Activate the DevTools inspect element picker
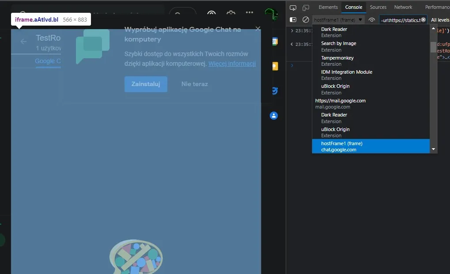This screenshot has height=274, width=450. click(x=293, y=8)
